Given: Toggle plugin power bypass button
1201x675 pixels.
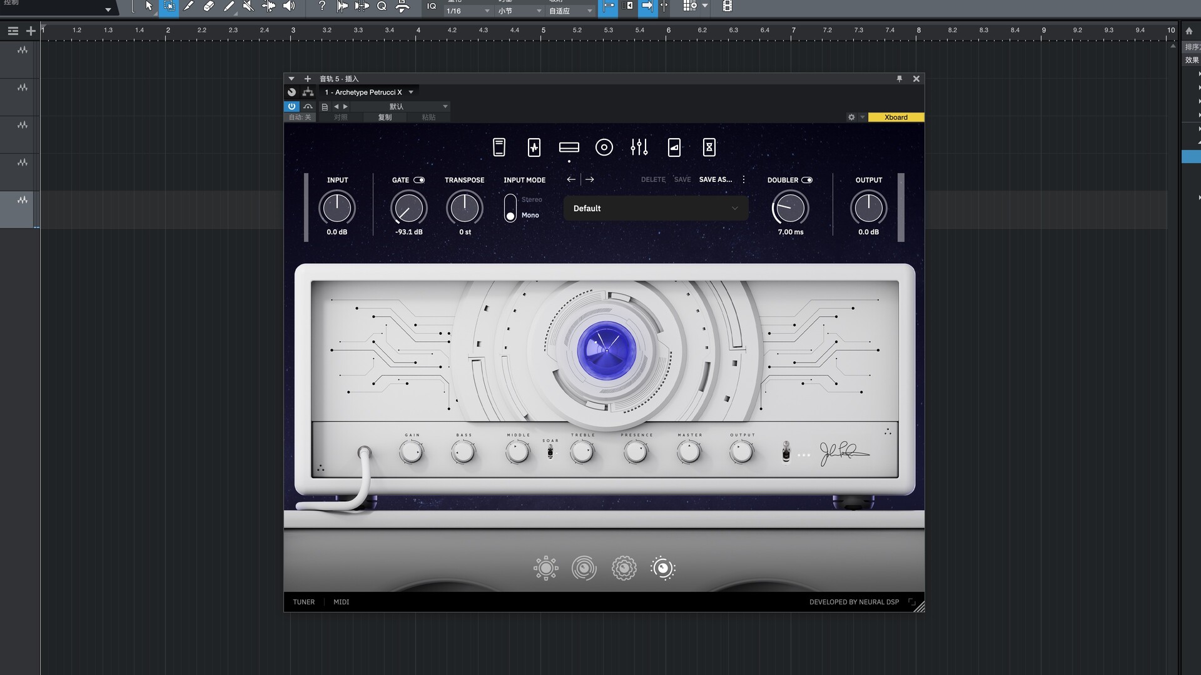Looking at the screenshot, I should (x=291, y=106).
